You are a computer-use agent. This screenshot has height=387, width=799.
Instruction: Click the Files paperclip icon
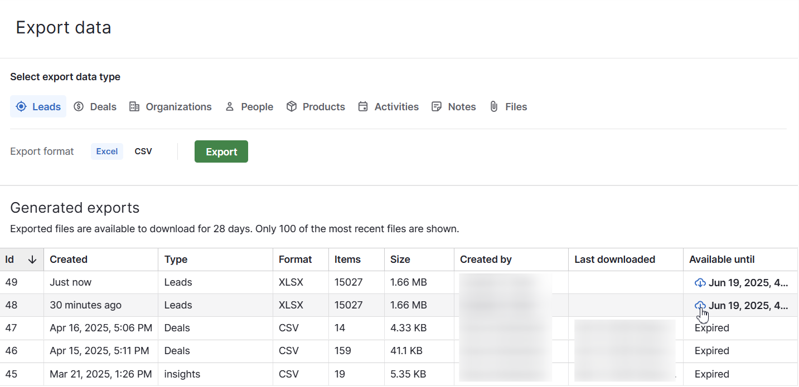tap(494, 106)
